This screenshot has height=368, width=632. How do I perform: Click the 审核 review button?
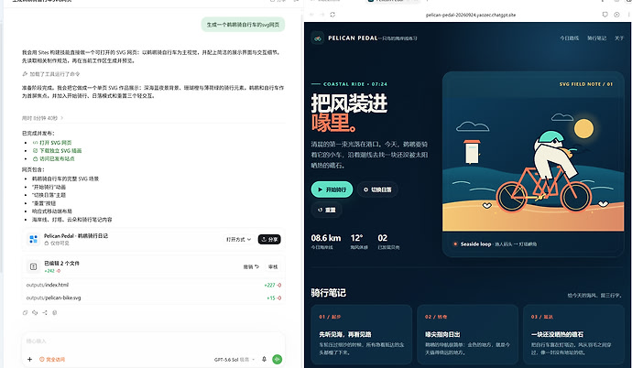click(x=273, y=266)
